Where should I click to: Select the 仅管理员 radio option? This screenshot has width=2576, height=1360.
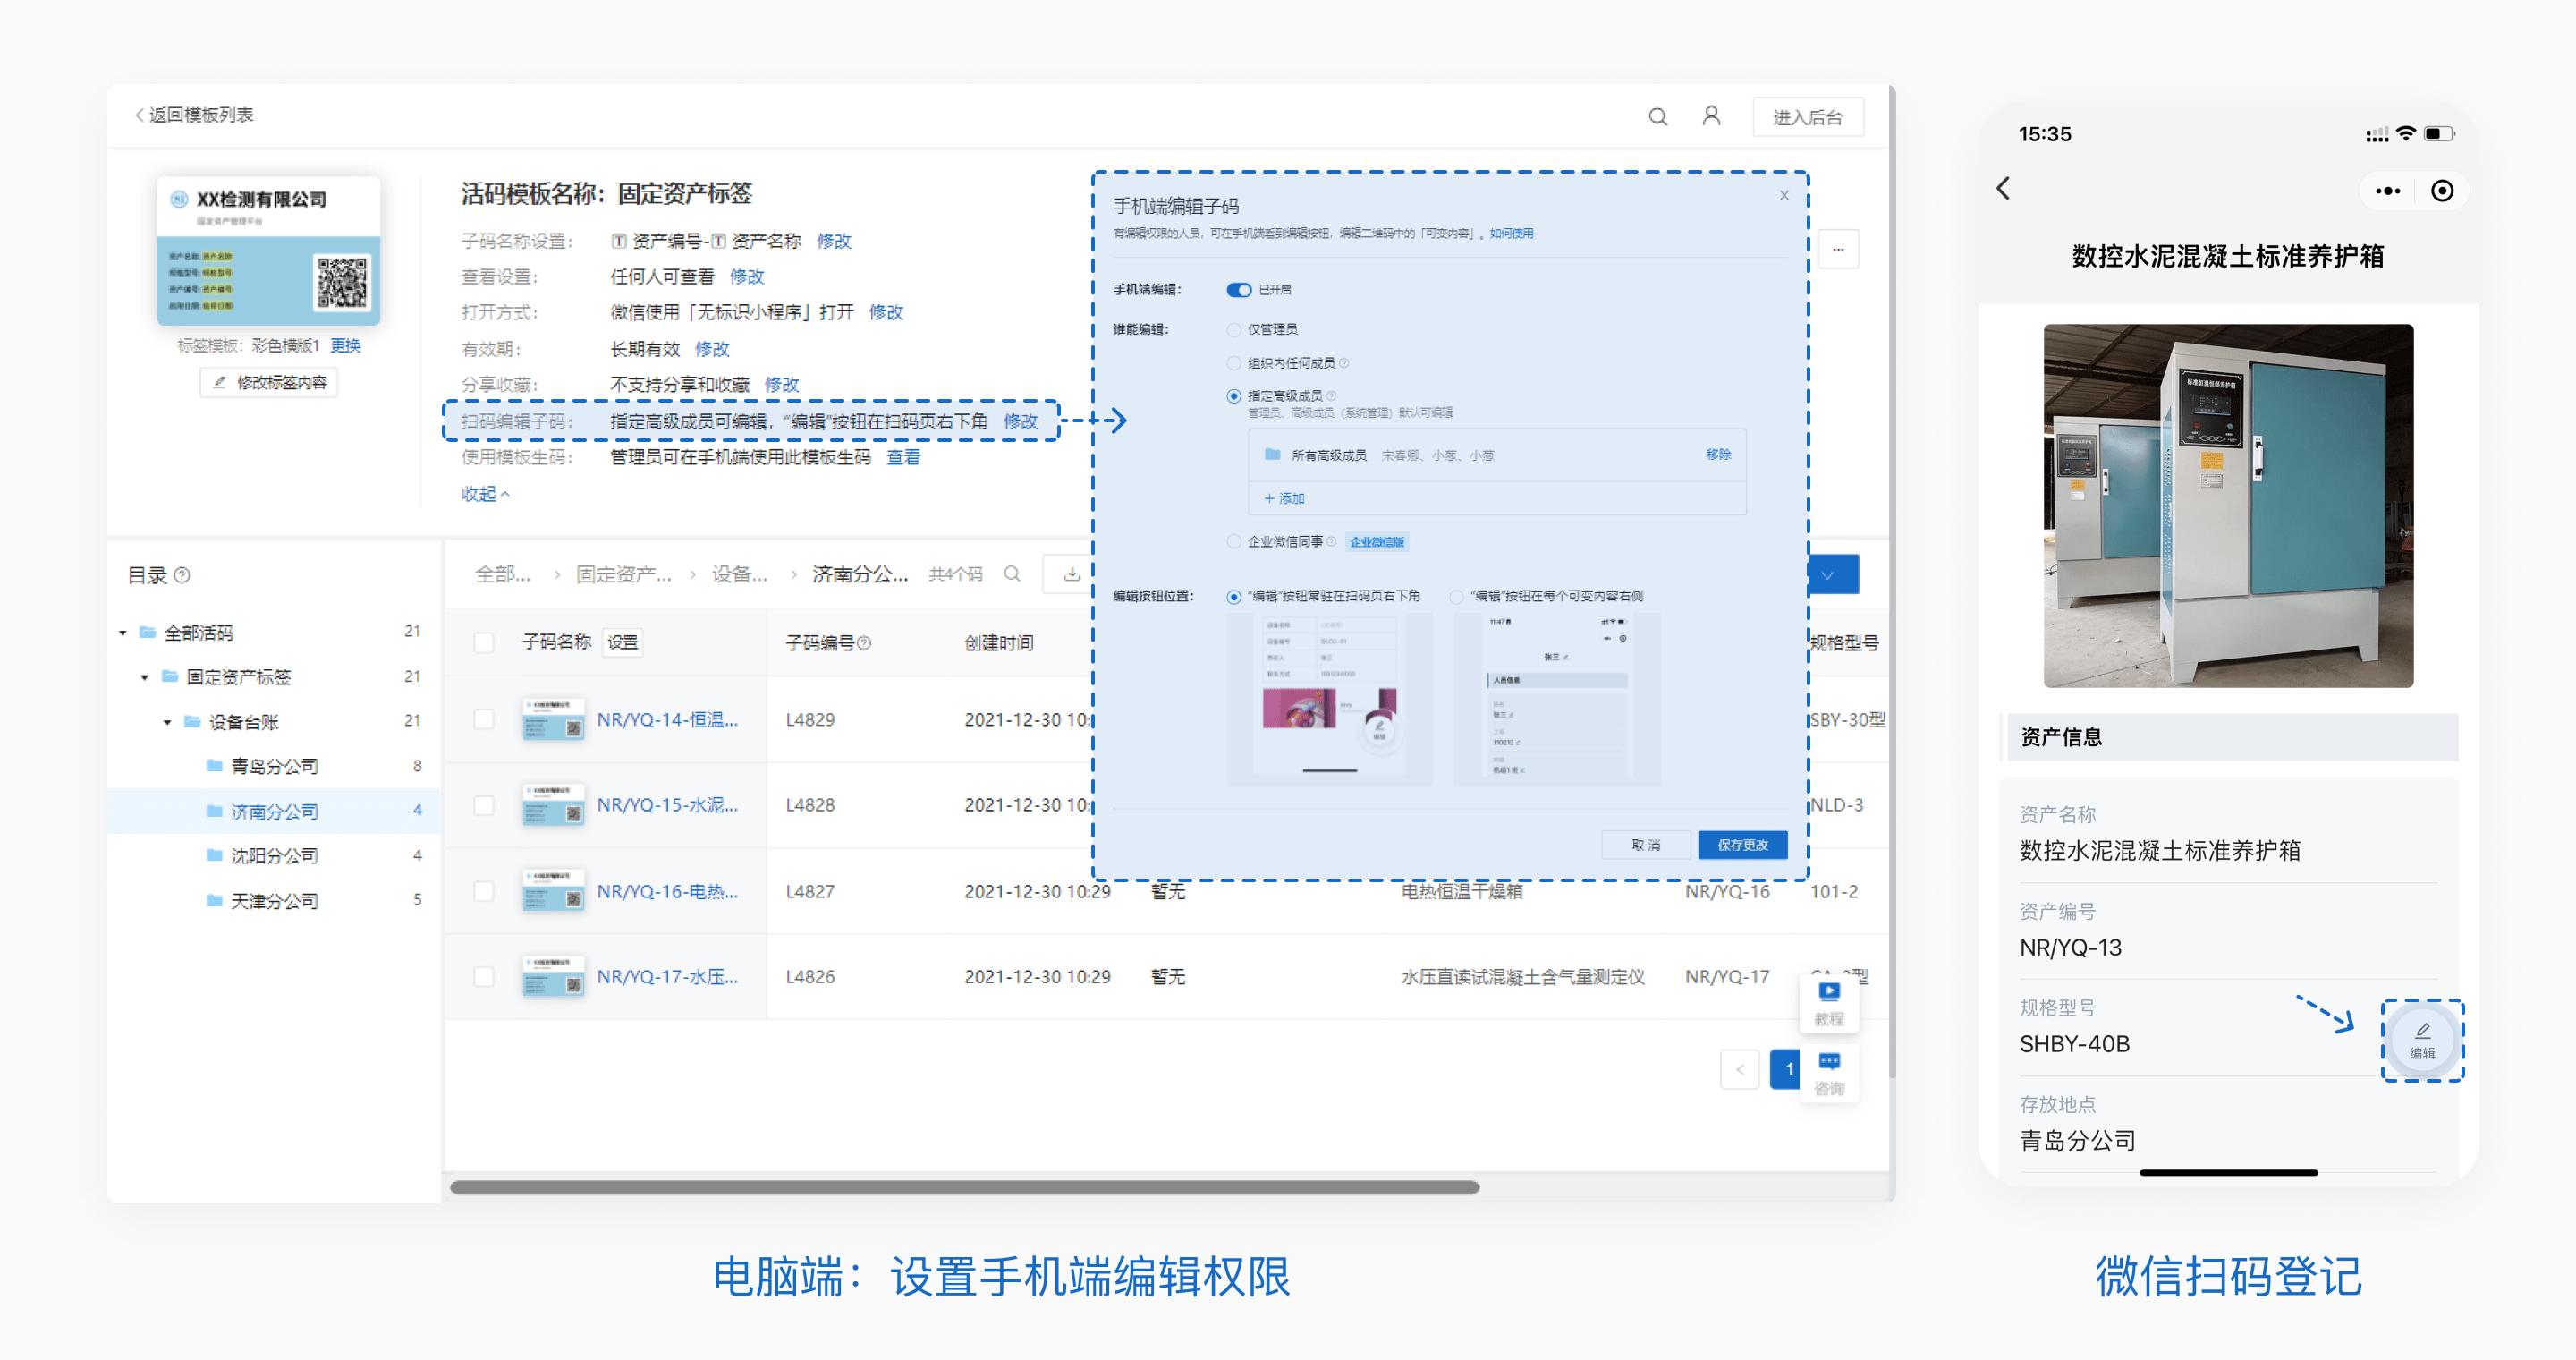[x=1233, y=329]
